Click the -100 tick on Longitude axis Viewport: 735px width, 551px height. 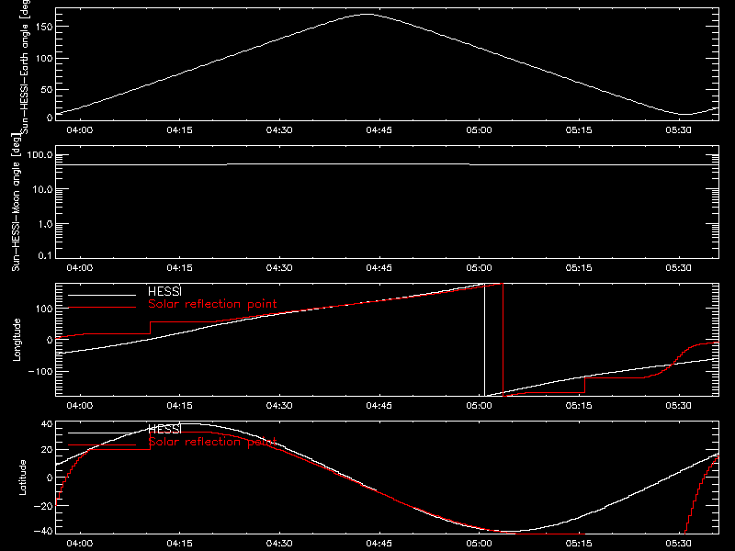(x=40, y=371)
